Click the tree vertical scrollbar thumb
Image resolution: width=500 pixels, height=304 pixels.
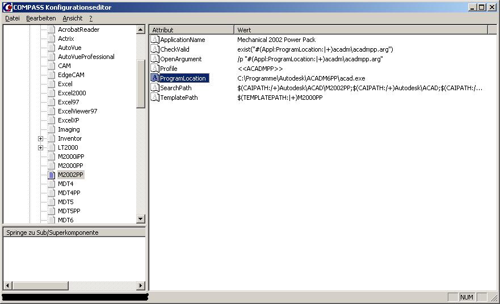[x=141, y=85]
